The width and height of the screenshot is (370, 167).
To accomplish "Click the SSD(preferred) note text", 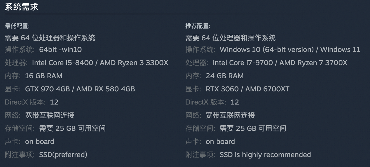I will click(63, 155).
